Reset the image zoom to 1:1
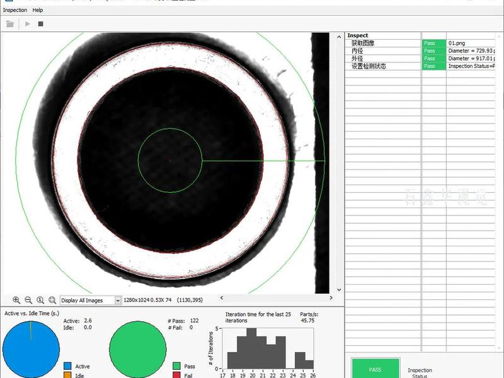 (40, 300)
